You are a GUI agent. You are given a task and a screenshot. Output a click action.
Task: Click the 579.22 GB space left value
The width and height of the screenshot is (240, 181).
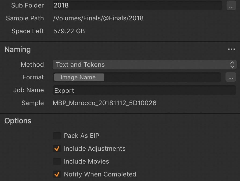(69, 31)
